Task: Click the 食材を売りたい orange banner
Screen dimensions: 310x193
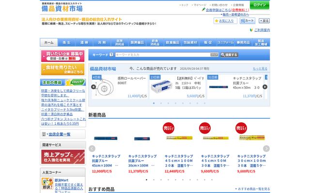Action: [62, 69]
